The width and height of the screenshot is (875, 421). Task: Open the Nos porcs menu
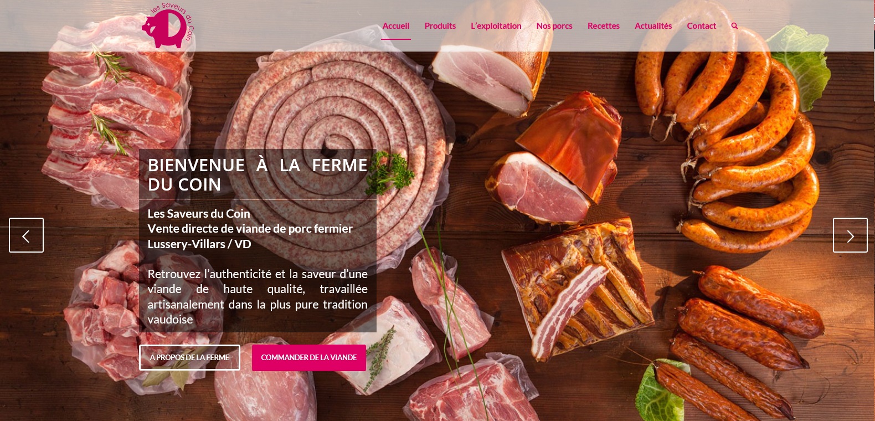554,26
